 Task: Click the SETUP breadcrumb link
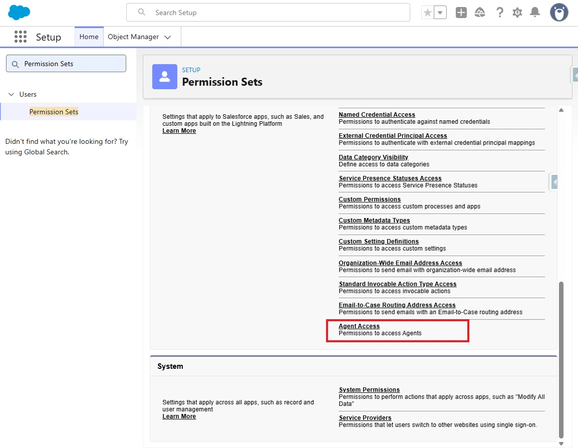tap(191, 70)
